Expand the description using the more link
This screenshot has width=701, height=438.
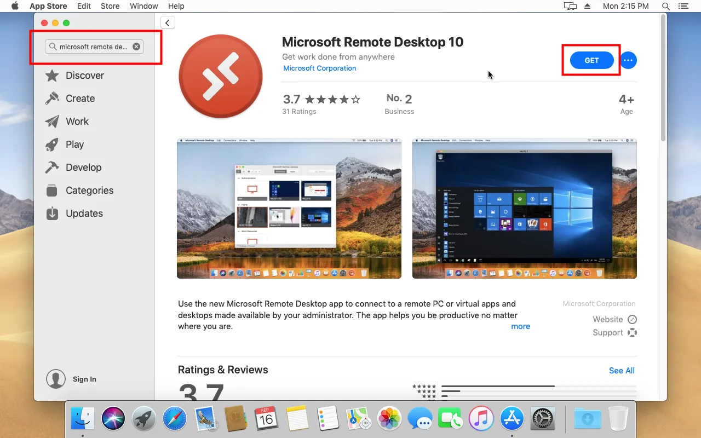point(520,326)
